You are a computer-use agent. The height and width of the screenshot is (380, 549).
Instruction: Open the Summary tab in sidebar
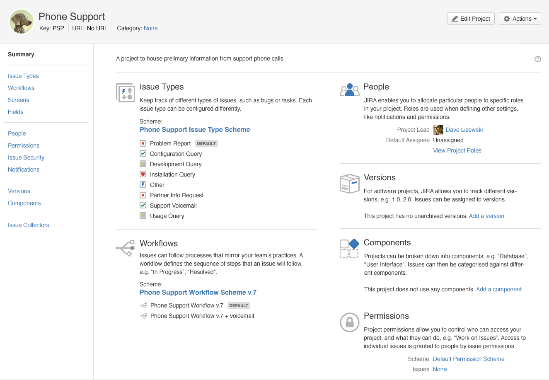(x=21, y=54)
